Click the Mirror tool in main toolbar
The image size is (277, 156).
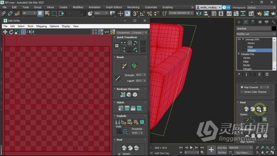pos(199,13)
